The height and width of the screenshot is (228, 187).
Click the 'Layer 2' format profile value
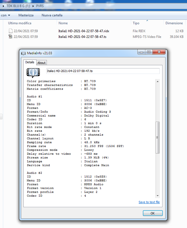pos(91,192)
